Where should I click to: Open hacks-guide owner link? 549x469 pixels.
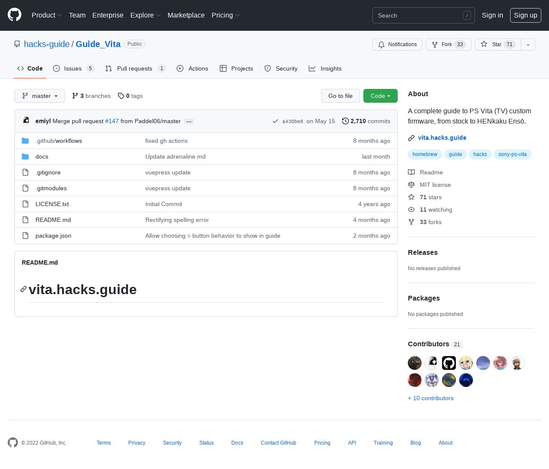click(47, 44)
